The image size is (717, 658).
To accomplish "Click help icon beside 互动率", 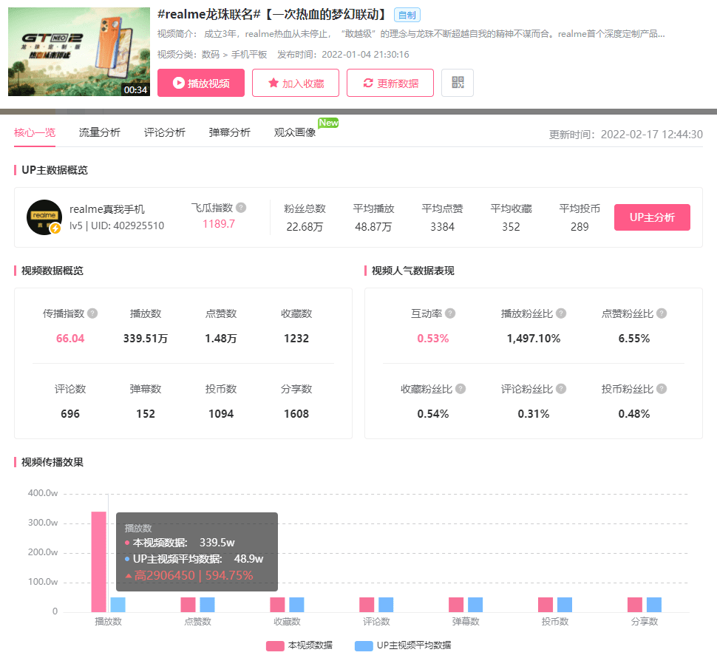I will pyautogui.click(x=450, y=313).
